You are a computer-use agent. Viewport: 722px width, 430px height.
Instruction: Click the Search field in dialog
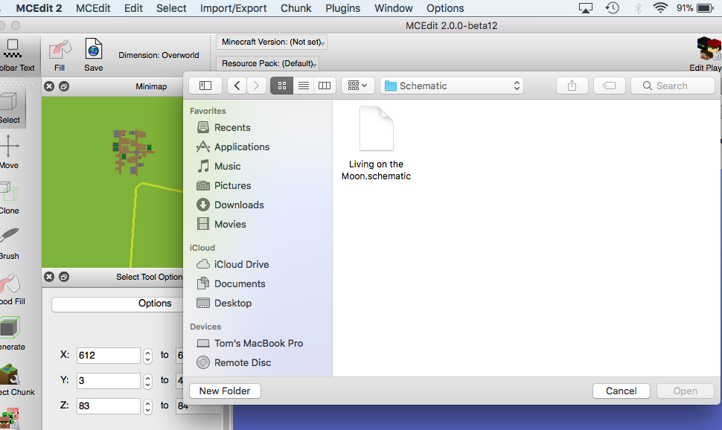(x=673, y=86)
